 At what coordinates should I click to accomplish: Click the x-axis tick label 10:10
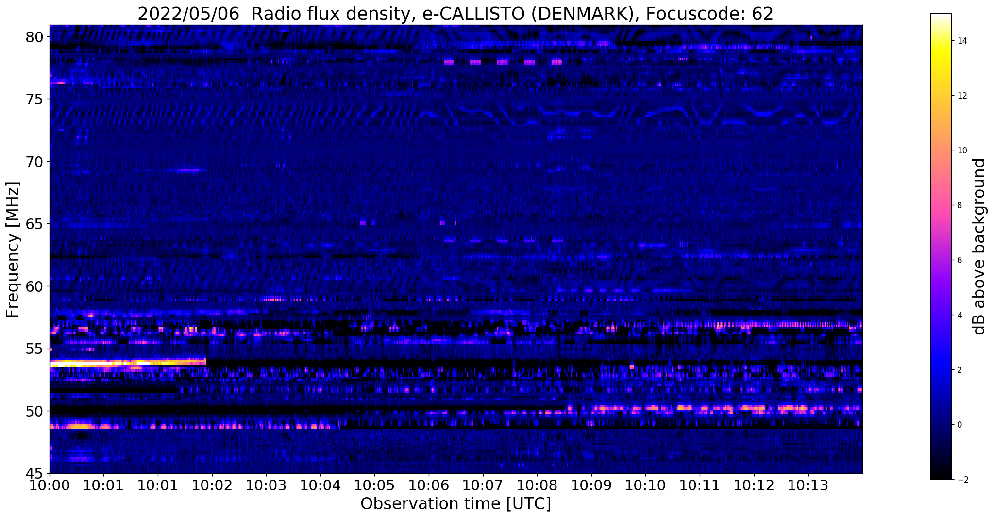pyautogui.click(x=645, y=486)
